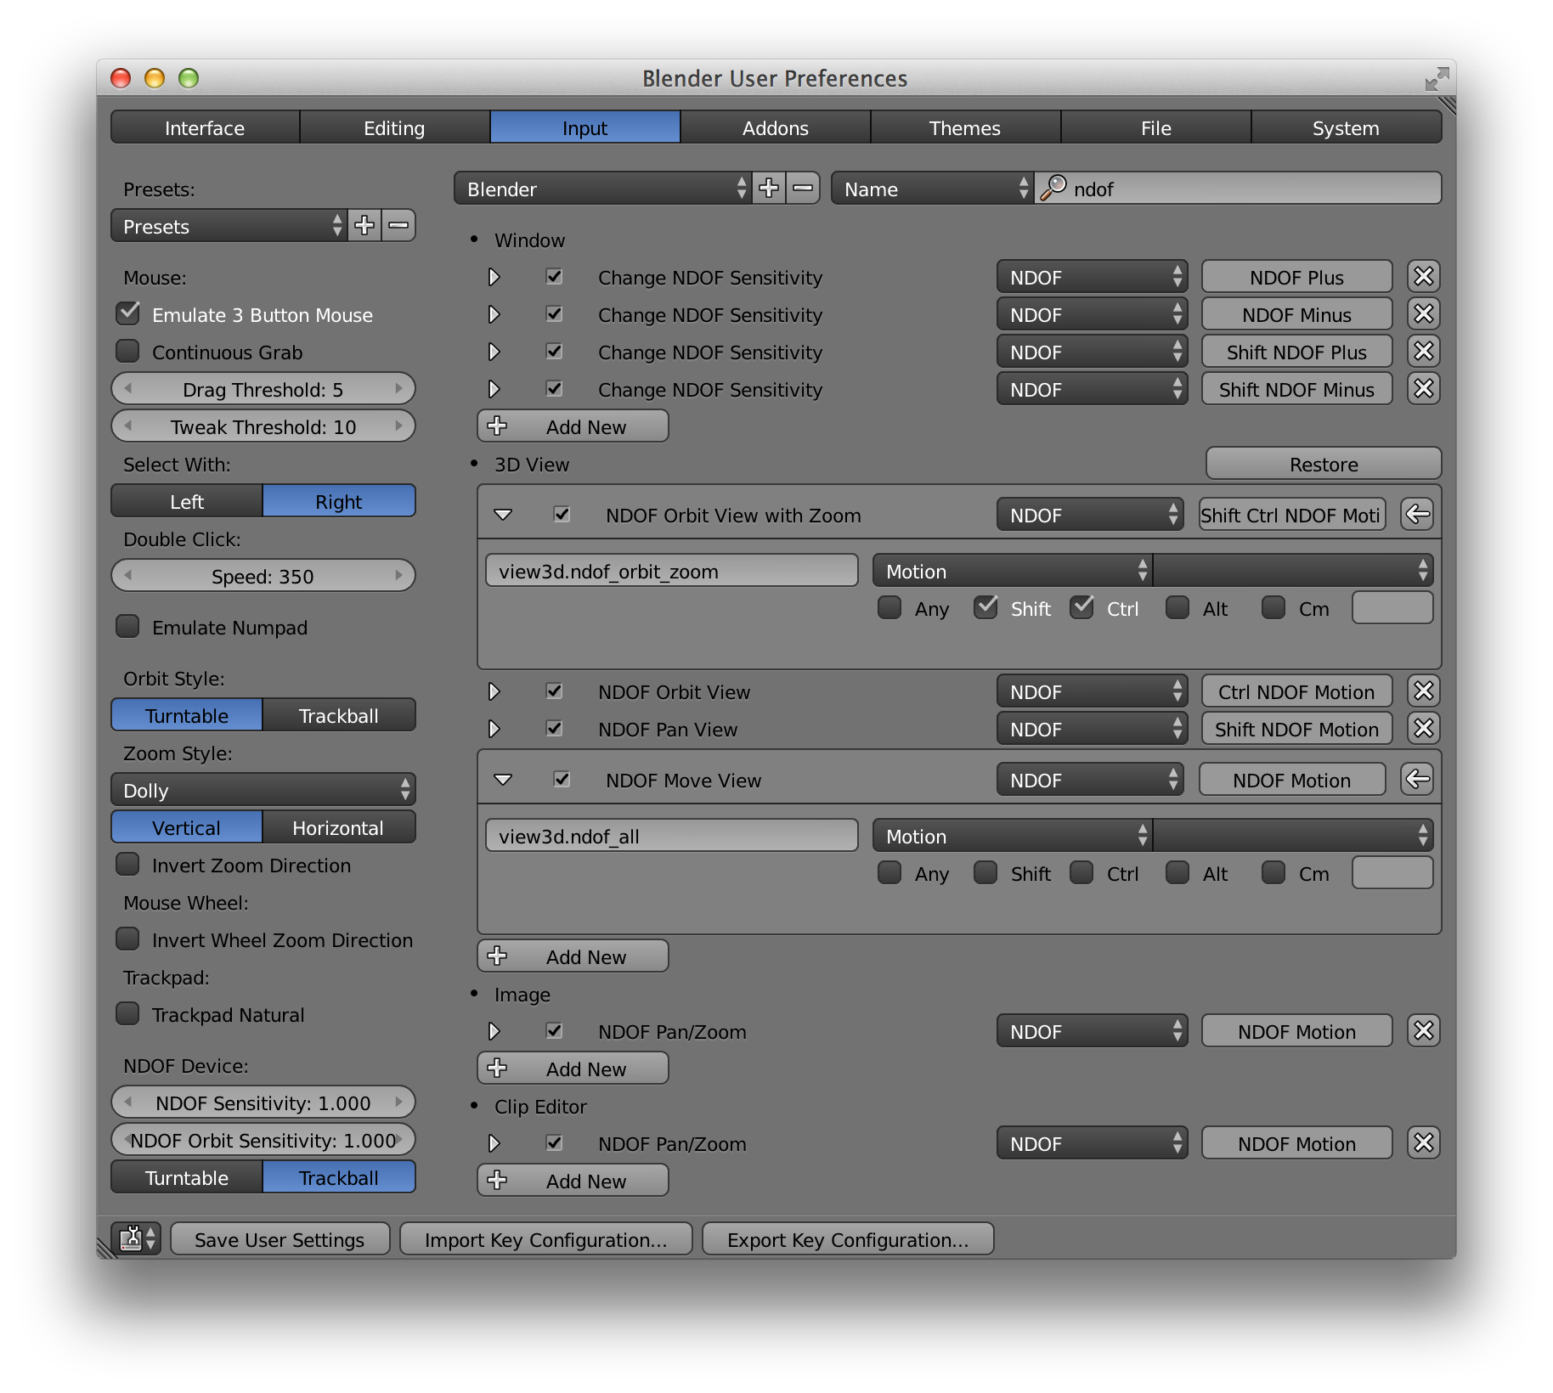Remove the Shift NDOF Plus keymap entry
Screen dimensions: 1553x1393
pos(1423,352)
